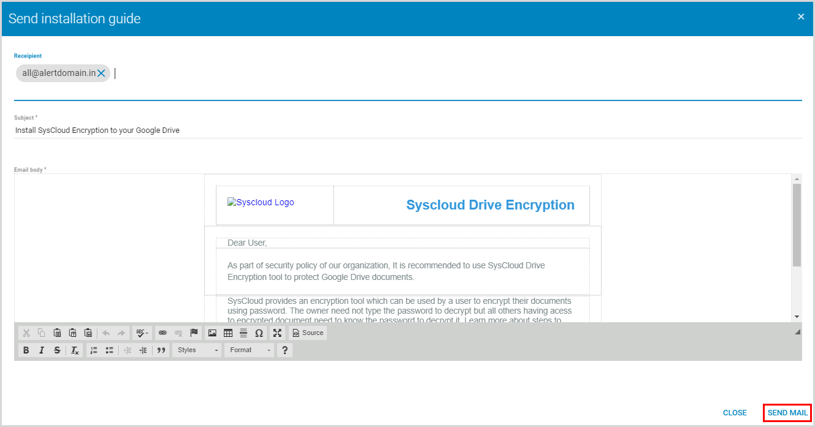Click the 'Dear User,' text line
The image size is (815, 427).
click(247, 243)
